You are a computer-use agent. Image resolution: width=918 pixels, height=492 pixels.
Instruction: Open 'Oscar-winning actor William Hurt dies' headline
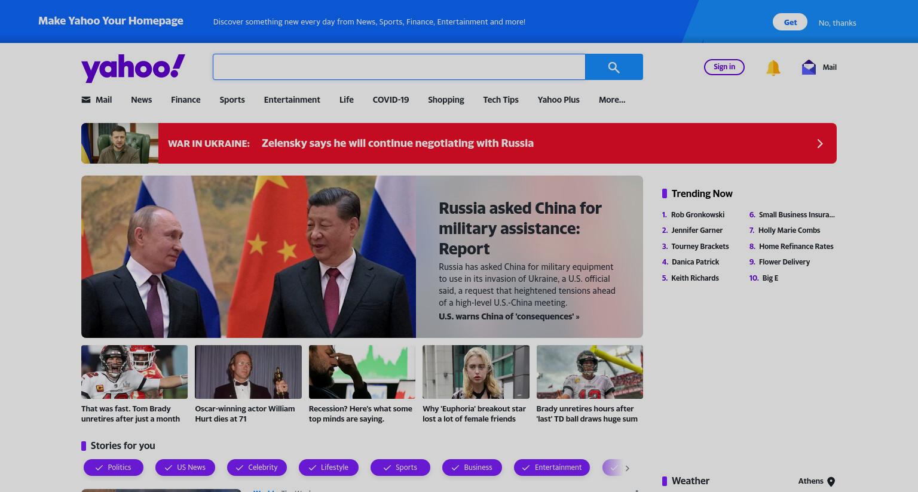tap(244, 414)
